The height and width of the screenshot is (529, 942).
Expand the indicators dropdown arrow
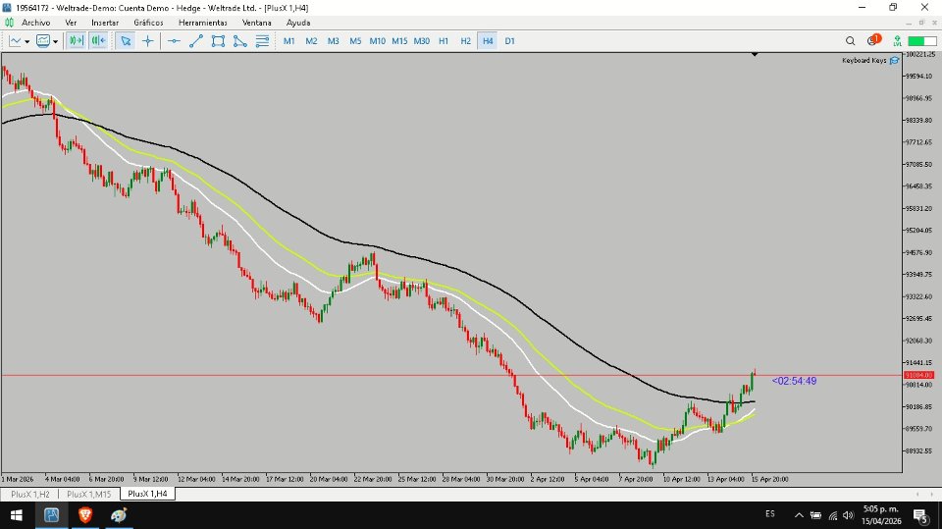click(55, 41)
